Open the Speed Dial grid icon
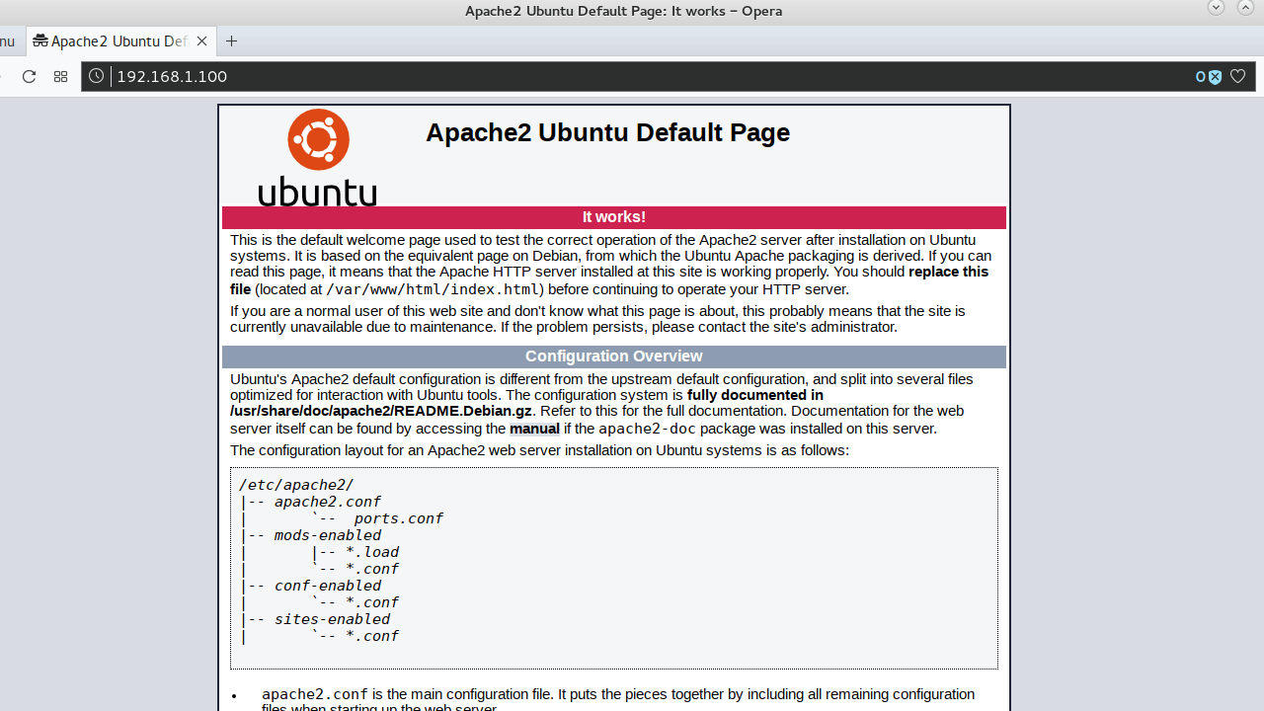1264x711 pixels. (60, 76)
